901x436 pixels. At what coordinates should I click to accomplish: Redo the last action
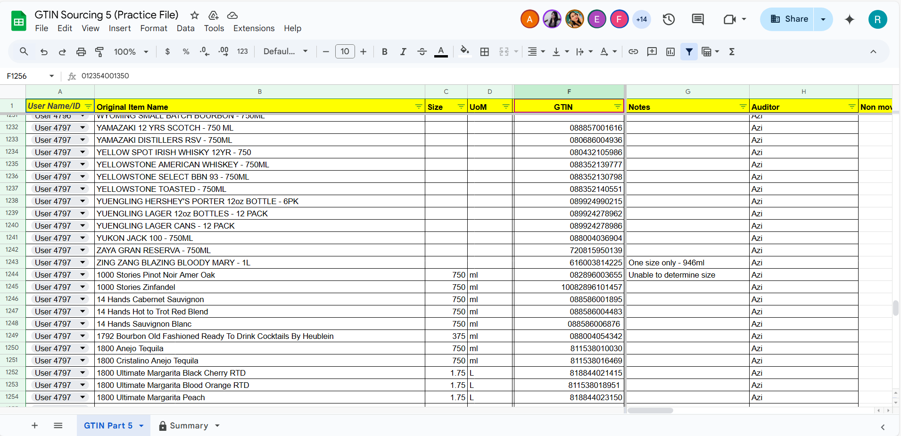pyautogui.click(x=62, y=52)
